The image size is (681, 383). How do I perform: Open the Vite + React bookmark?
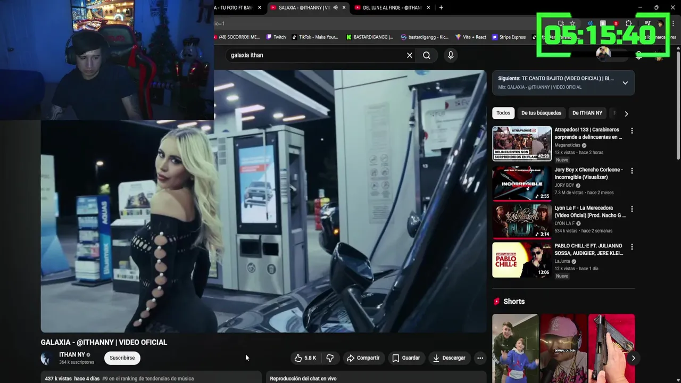point(471,37)
